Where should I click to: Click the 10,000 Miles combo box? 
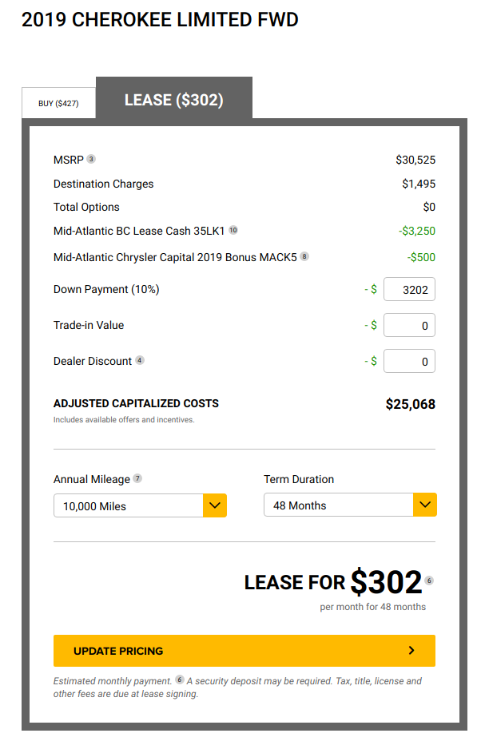140,505
